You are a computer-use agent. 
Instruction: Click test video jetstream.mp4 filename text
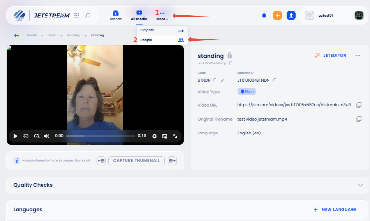click(x=262, y=119)
